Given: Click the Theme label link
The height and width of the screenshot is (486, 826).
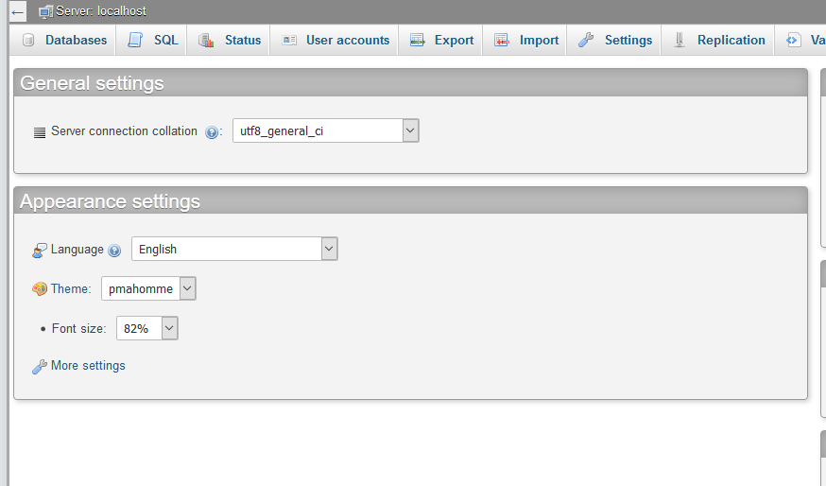Looking at the screenshot, I should tap(71, 289).
